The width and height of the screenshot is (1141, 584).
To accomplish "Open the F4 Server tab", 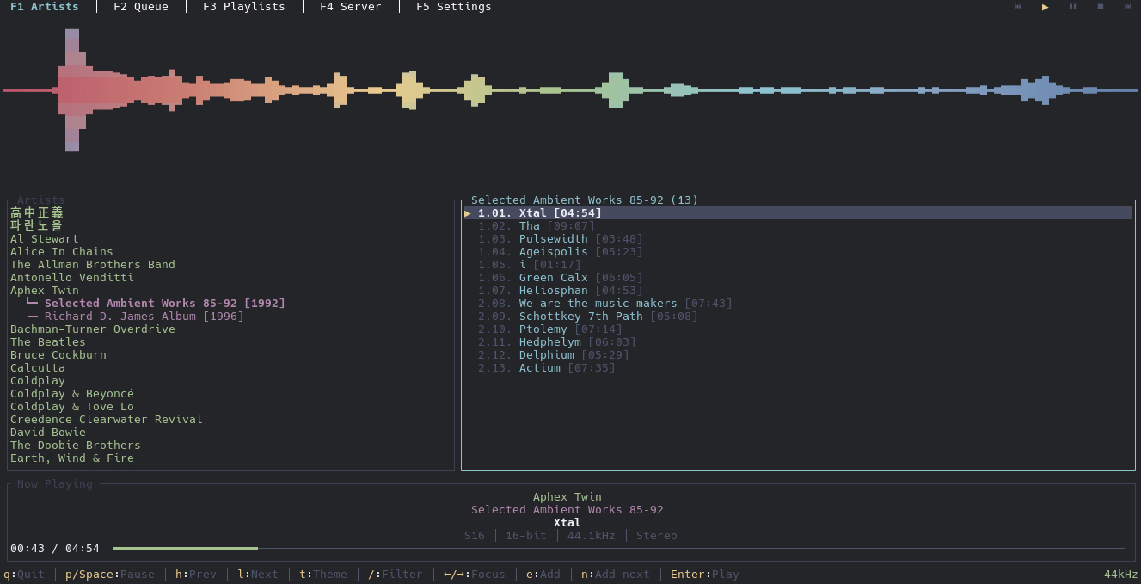I will [x=351, y=7].
